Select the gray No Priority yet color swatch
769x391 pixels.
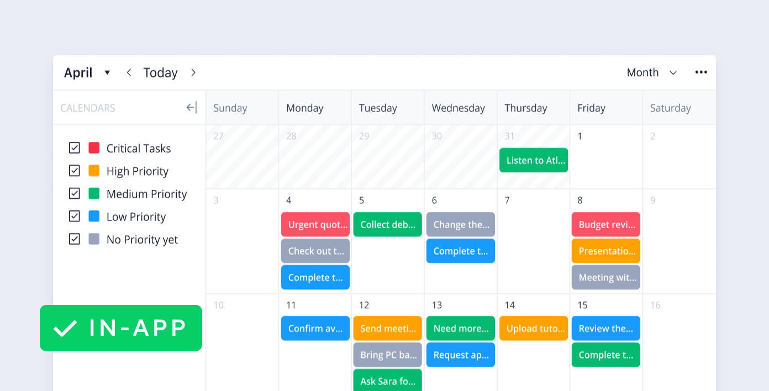tap(94, 239)
